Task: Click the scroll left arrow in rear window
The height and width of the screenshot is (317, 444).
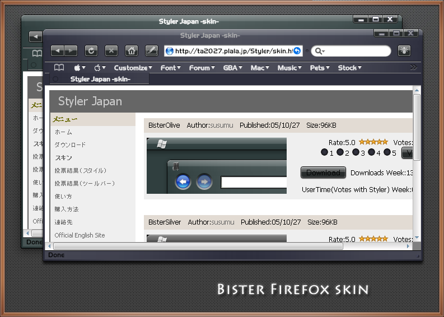Action: [x=27, y=234]
